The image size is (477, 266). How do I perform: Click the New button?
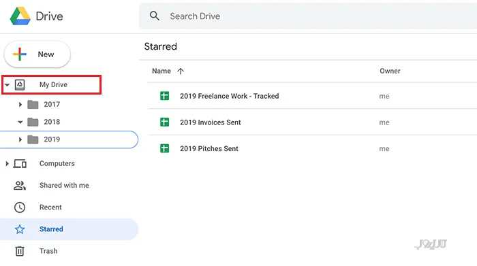[37, 54]
